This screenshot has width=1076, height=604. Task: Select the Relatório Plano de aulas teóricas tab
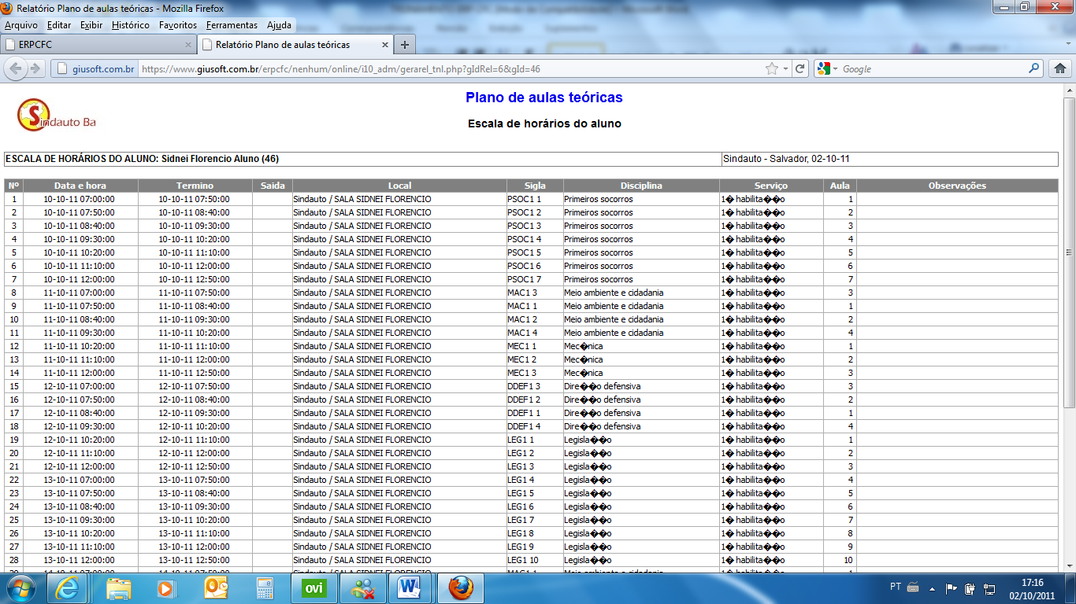pyautogui.click(x=295, y=45)
